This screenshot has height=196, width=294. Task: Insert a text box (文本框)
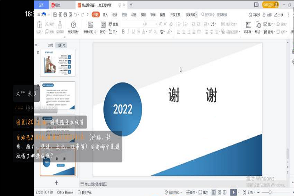[248, 28]
